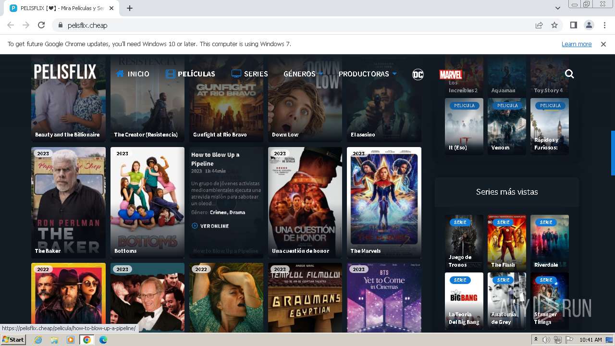Open the El asesino movie poster
Screen dimensions: 615x346
384,99
